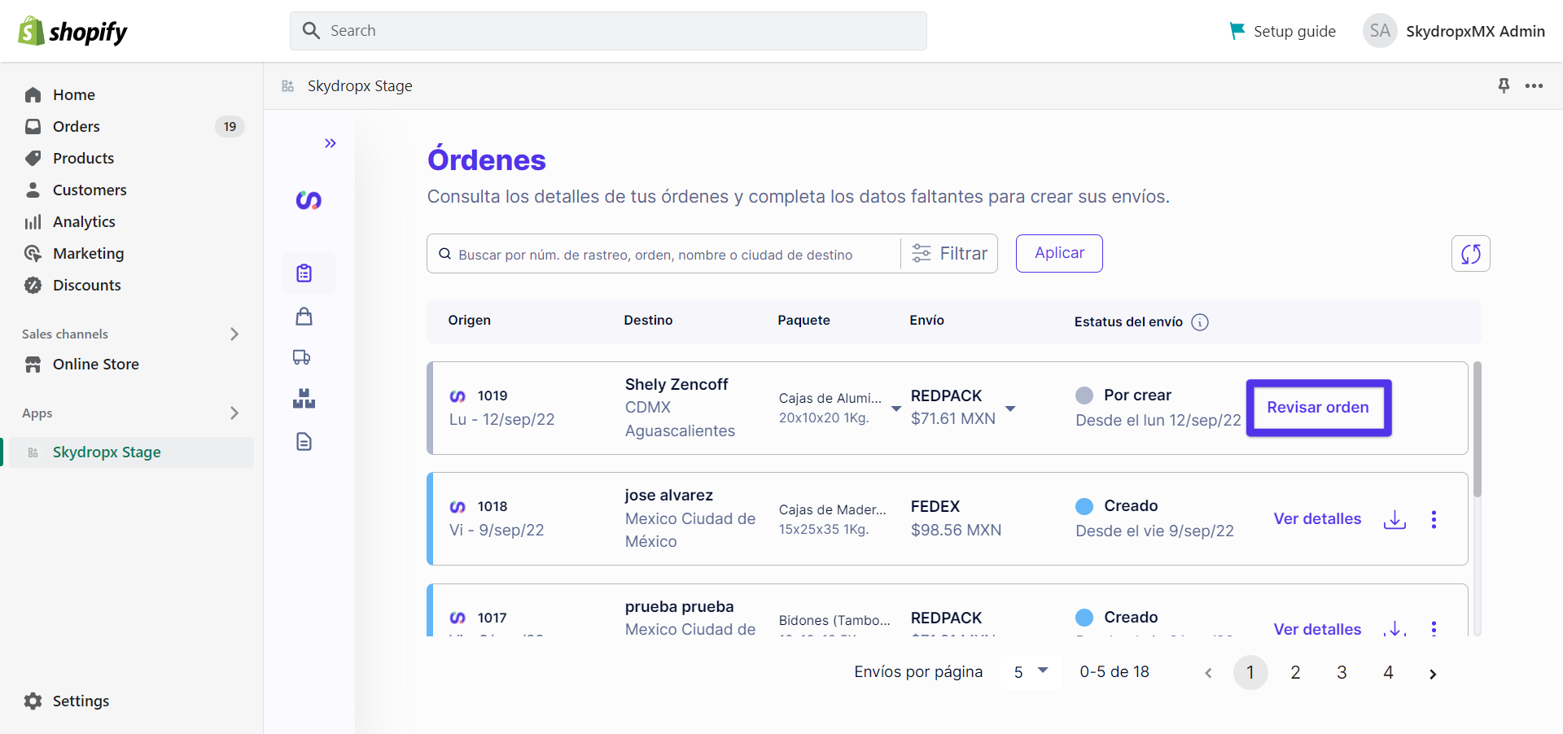Click the Paquete column header

click(803, 321)
